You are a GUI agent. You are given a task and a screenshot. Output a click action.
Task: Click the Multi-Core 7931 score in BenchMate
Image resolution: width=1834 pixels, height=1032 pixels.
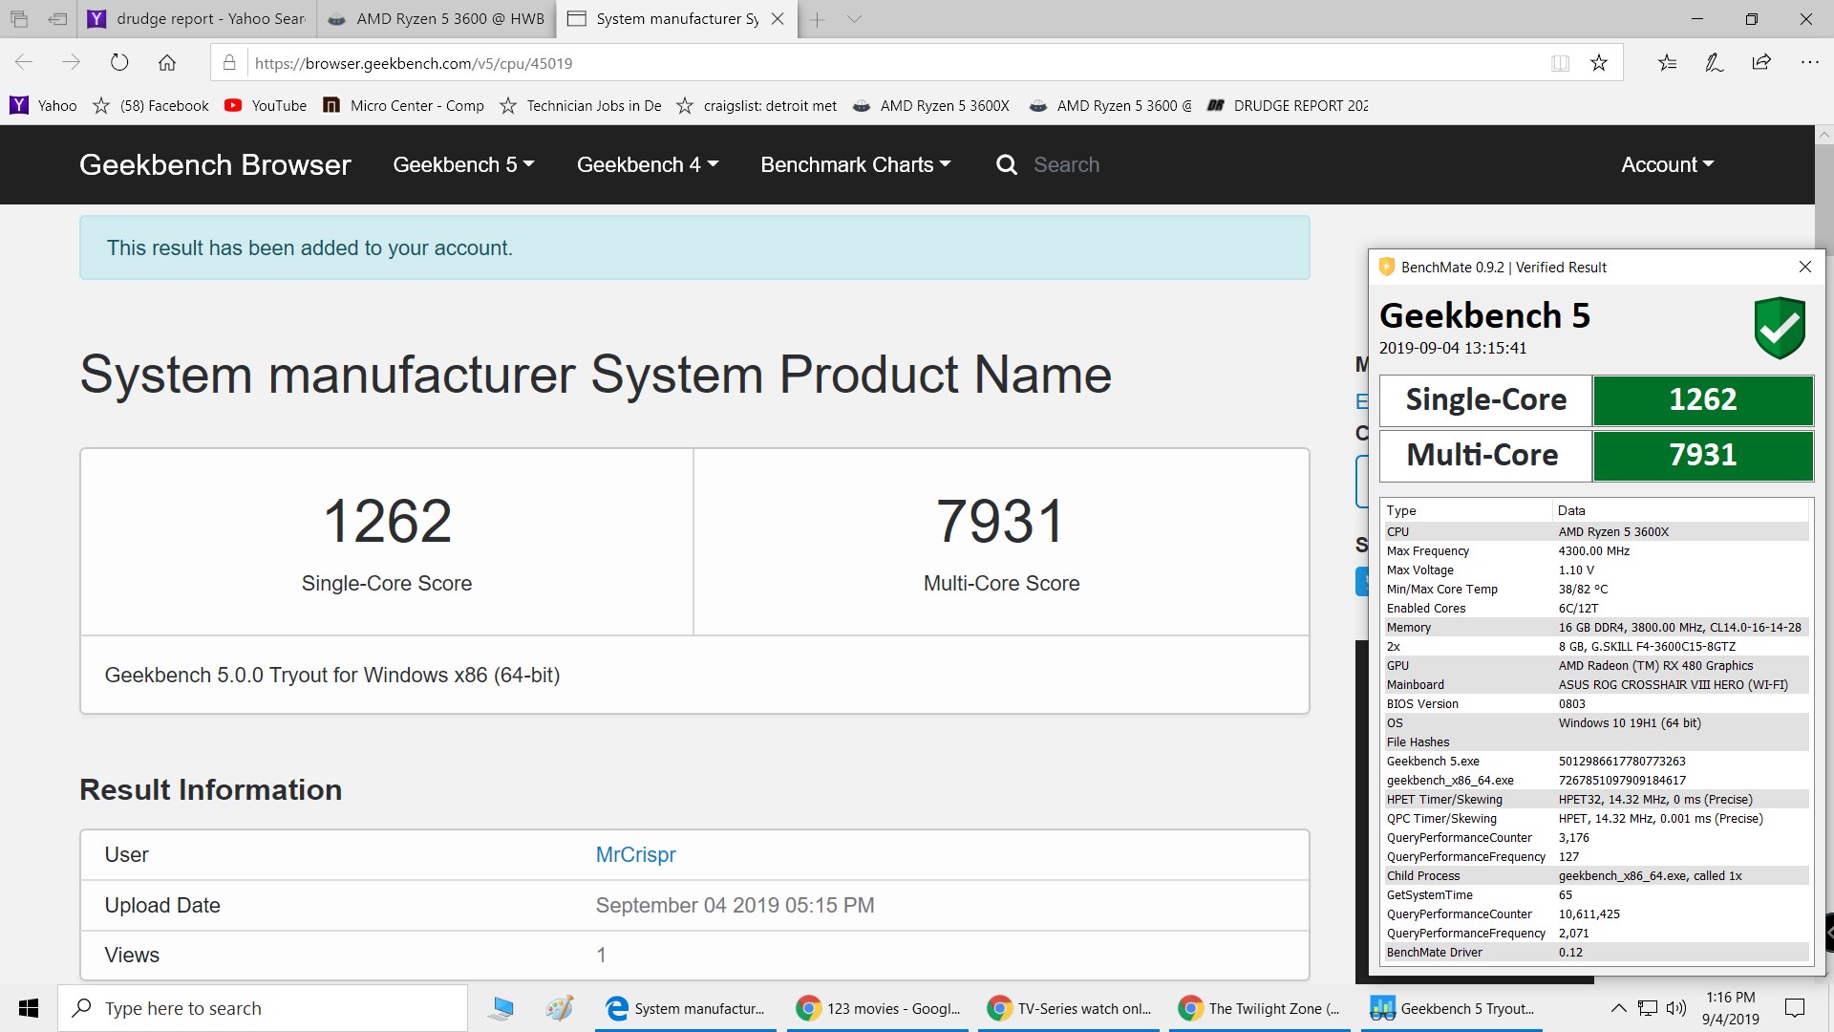click(x=1703, y=455)
